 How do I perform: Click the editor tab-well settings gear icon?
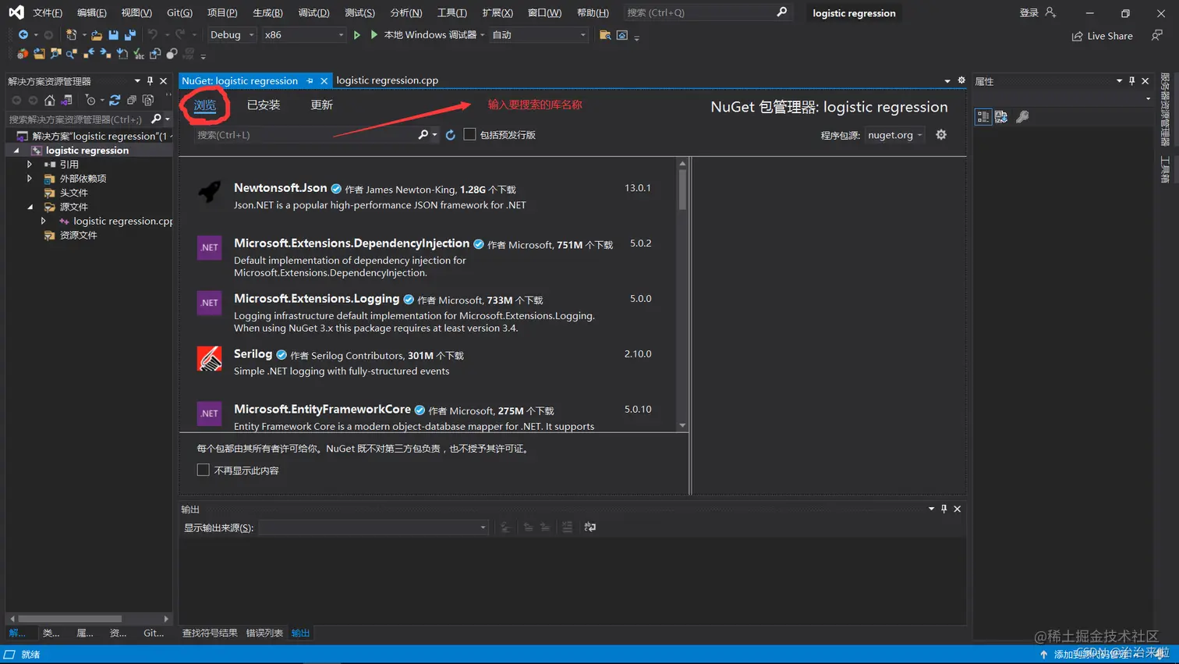pyautogui.click(x=961, y=80)
